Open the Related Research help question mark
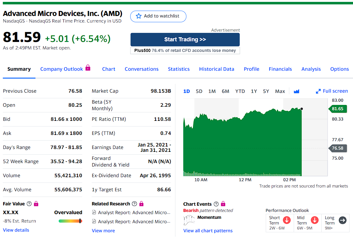The image size is (353, 237). click(x=134, y=204)
